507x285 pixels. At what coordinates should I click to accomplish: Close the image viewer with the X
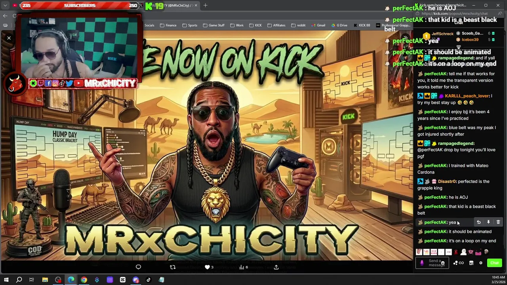(9, 38)
